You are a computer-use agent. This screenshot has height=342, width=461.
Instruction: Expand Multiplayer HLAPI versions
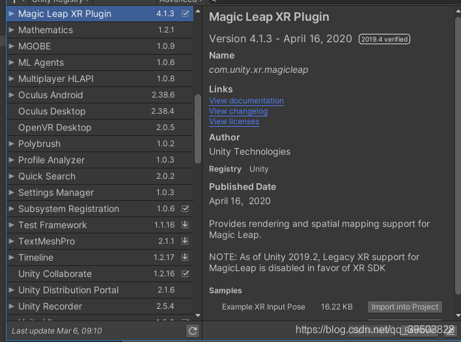[12, 79]
